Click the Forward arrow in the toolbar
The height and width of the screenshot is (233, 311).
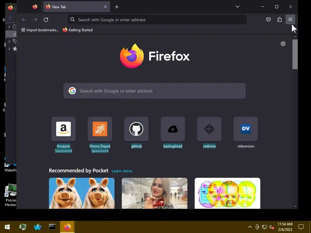pos(35,20)
